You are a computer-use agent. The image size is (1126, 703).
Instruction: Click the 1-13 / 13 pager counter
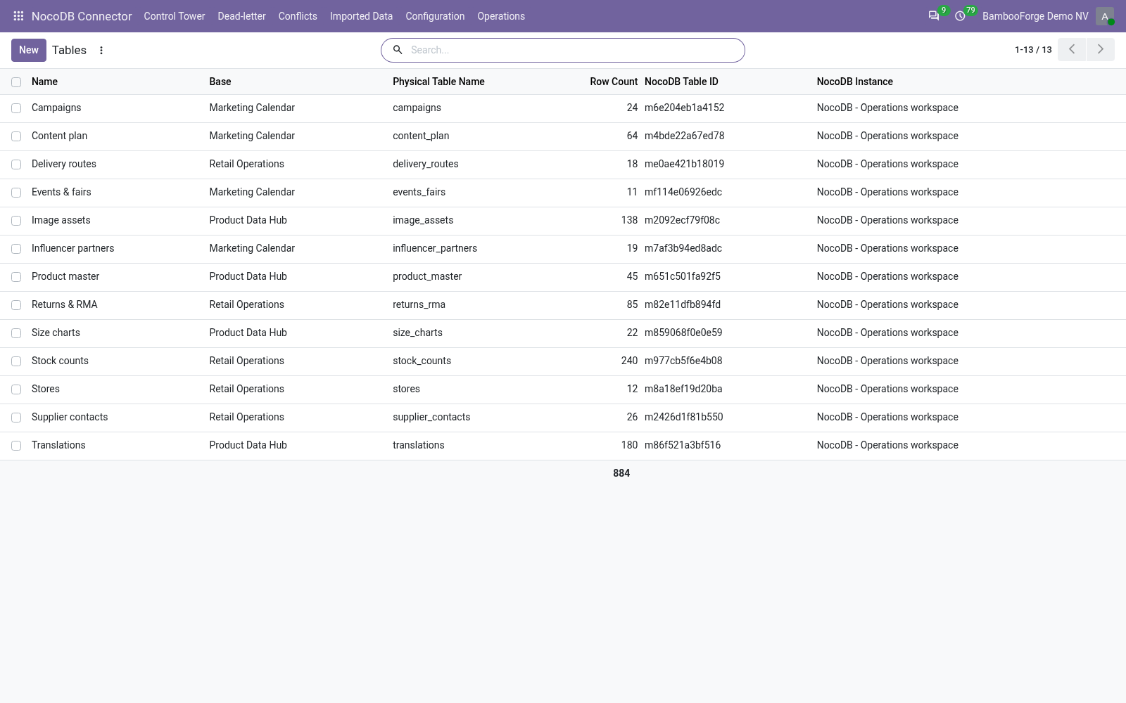coord(1033,50)
